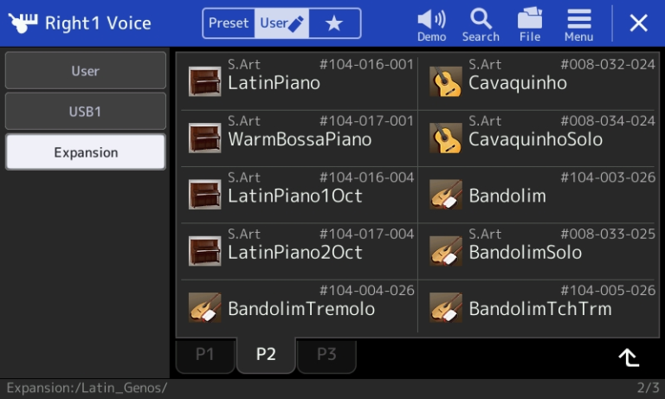
Task: Close the Right1 Voice screen
Action: pyautogui.click(x=638, y=23)
